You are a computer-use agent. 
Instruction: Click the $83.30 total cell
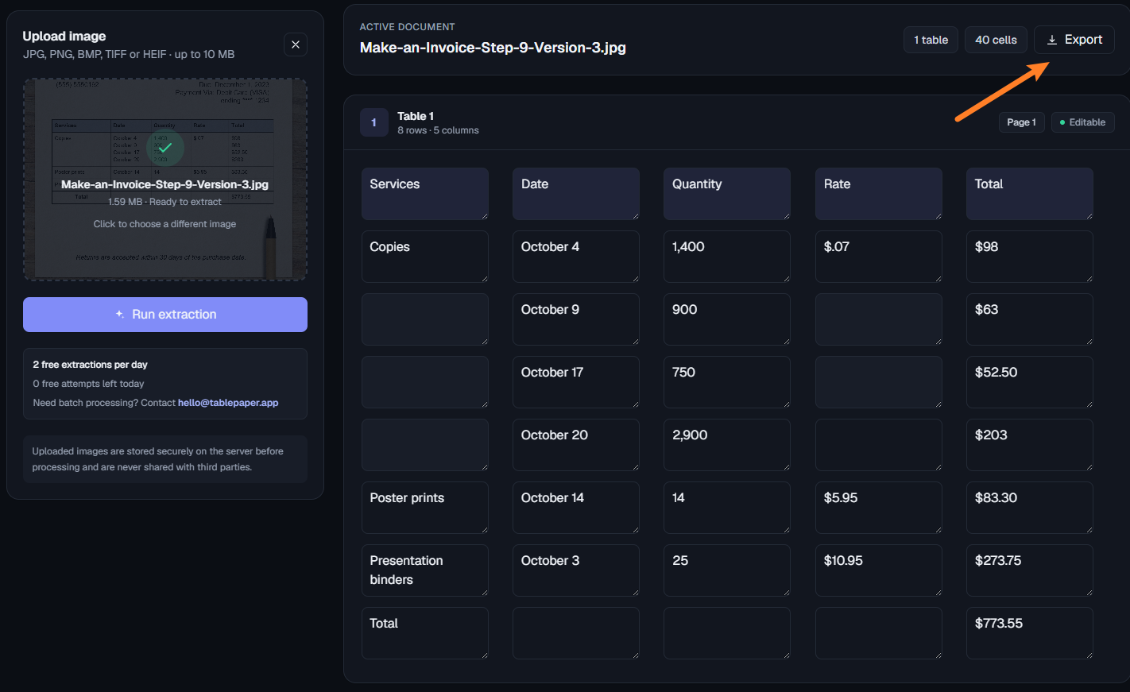[x=1030, y=508]
